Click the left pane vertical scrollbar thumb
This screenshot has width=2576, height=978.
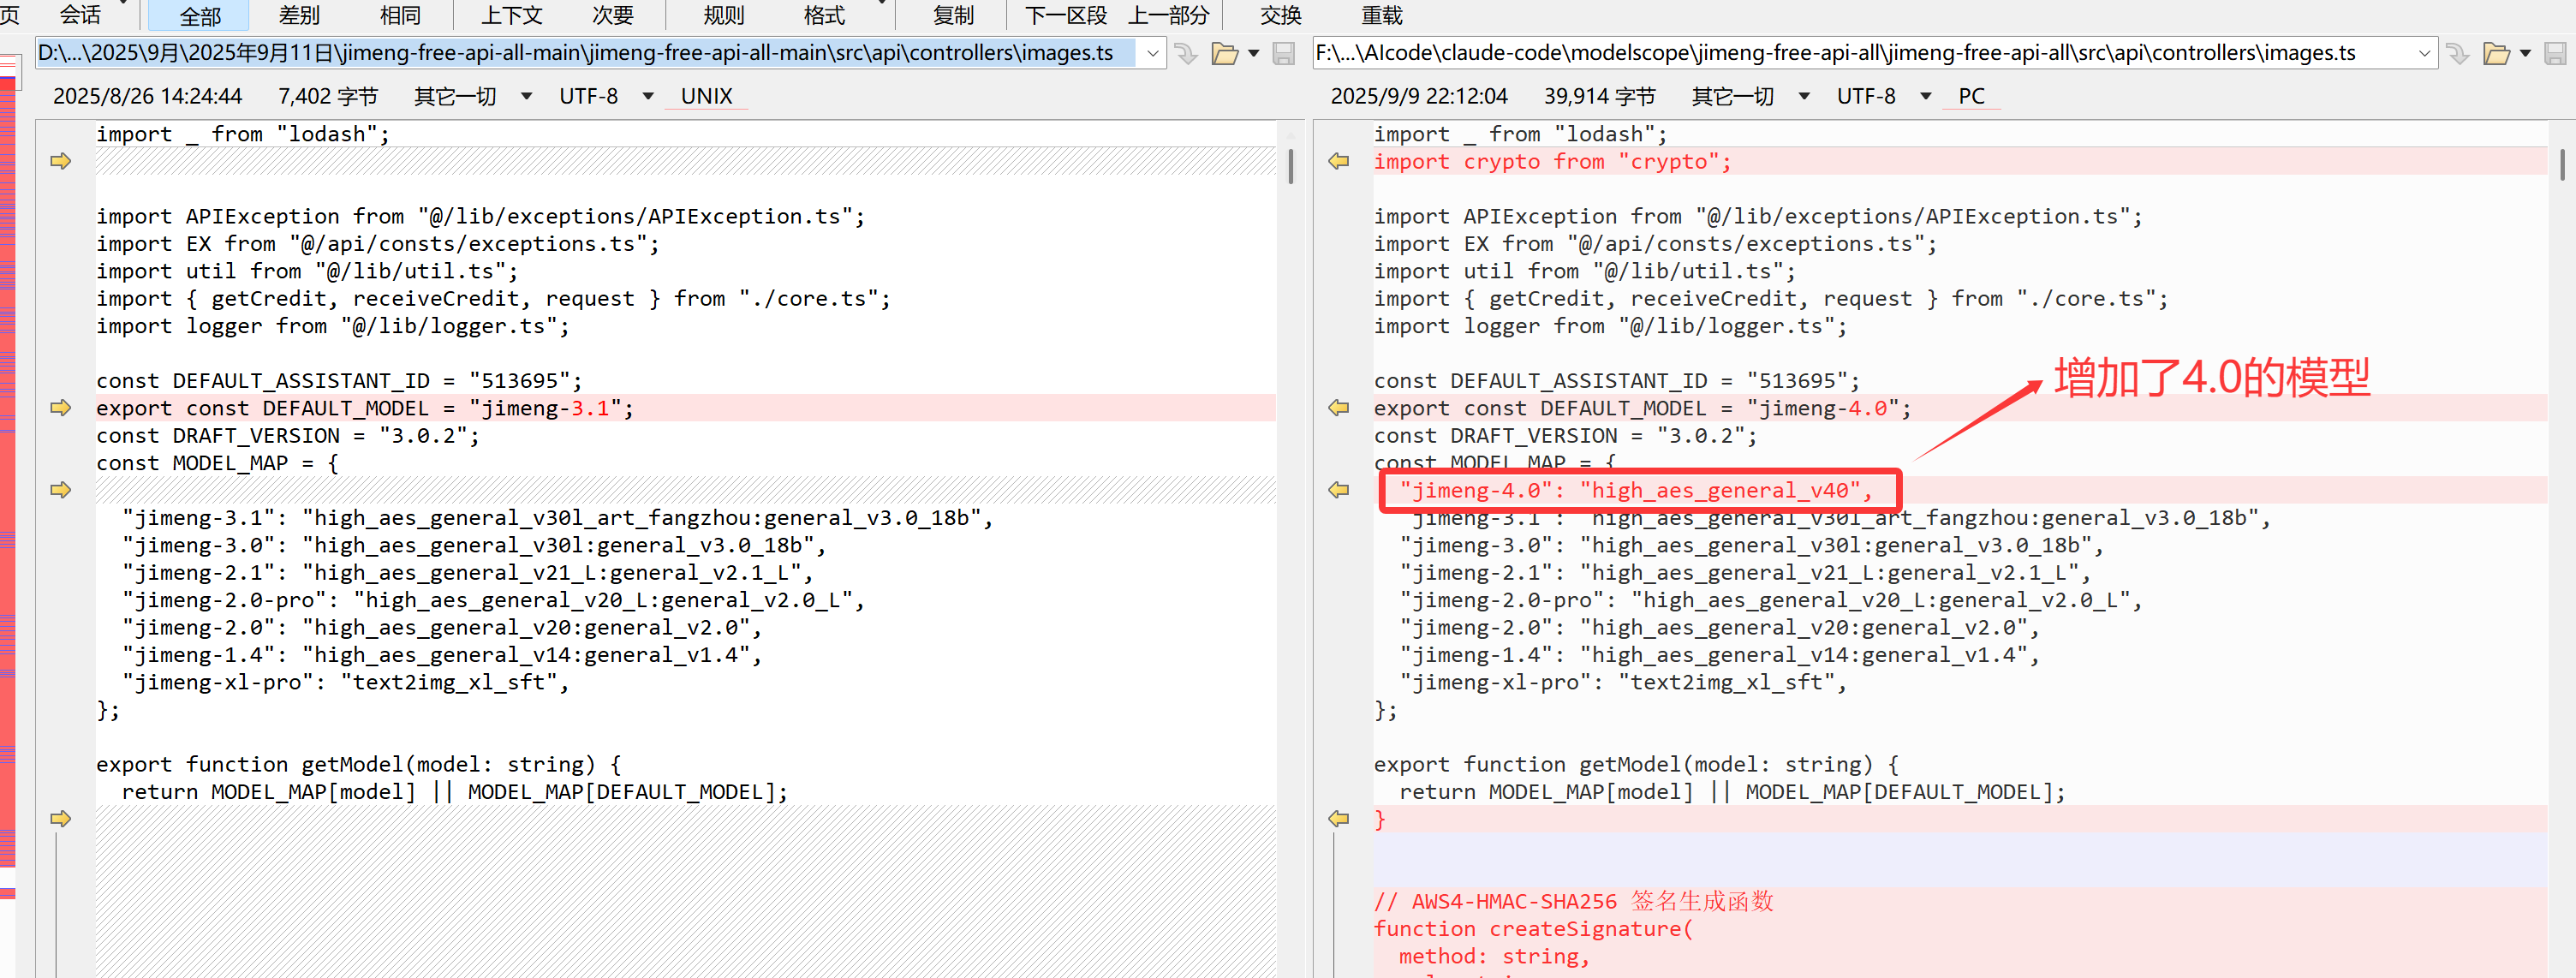pyautogui.click(x=1290, y=166)
